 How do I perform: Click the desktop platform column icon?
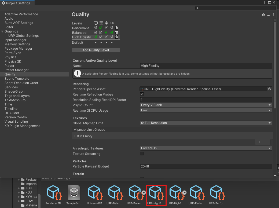(96, 23)
